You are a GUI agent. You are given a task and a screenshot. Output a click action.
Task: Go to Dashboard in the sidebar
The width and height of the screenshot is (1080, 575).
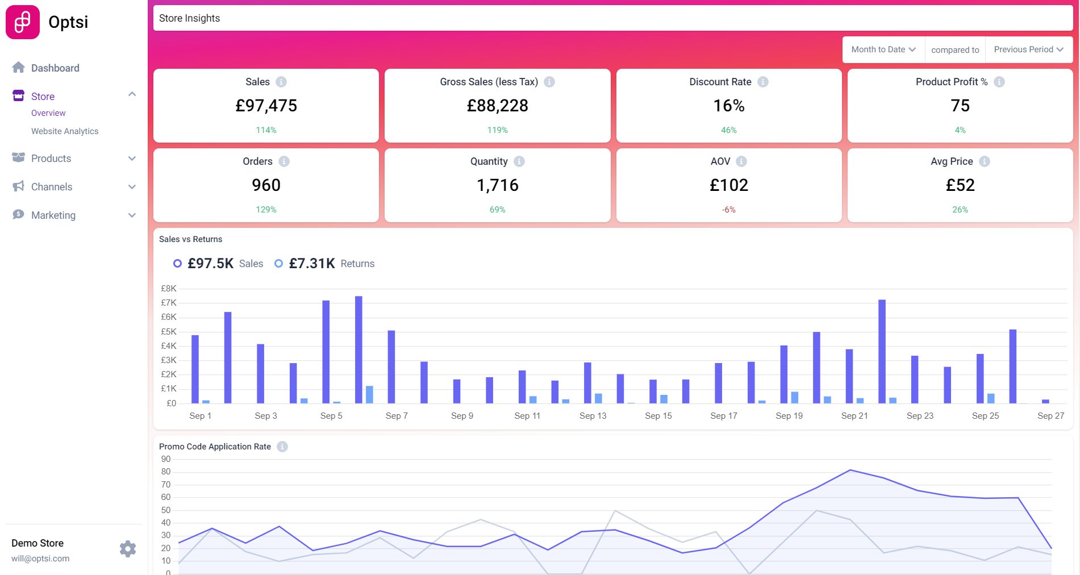(x=55, y=68)
